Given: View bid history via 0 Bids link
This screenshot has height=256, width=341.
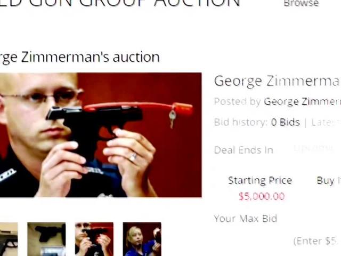Looking at the screenshot, I should 286,122.
